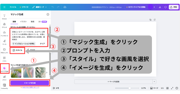Select the マジック生成 sidebar item

[4, 69]
